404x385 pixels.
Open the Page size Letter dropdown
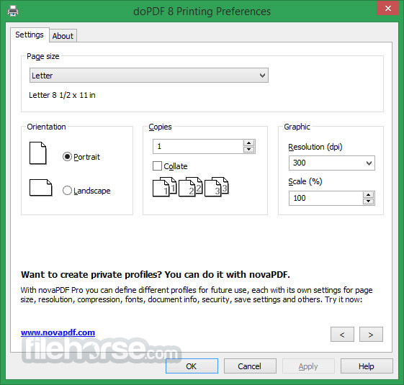point(149,76)
